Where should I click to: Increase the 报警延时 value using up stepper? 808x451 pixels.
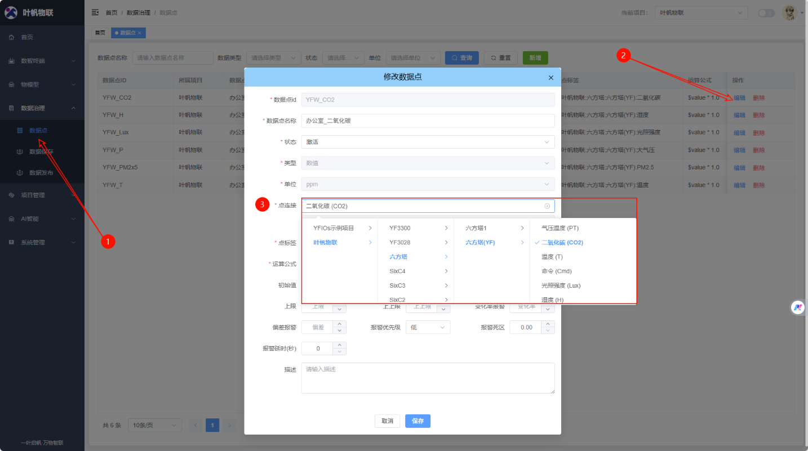(x=339, y=345)
